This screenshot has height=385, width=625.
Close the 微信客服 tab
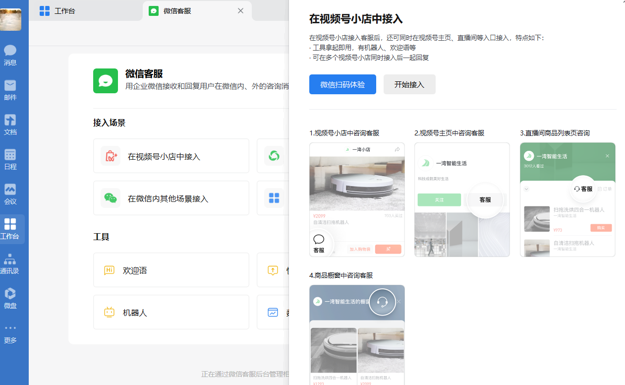click(240, 10)
